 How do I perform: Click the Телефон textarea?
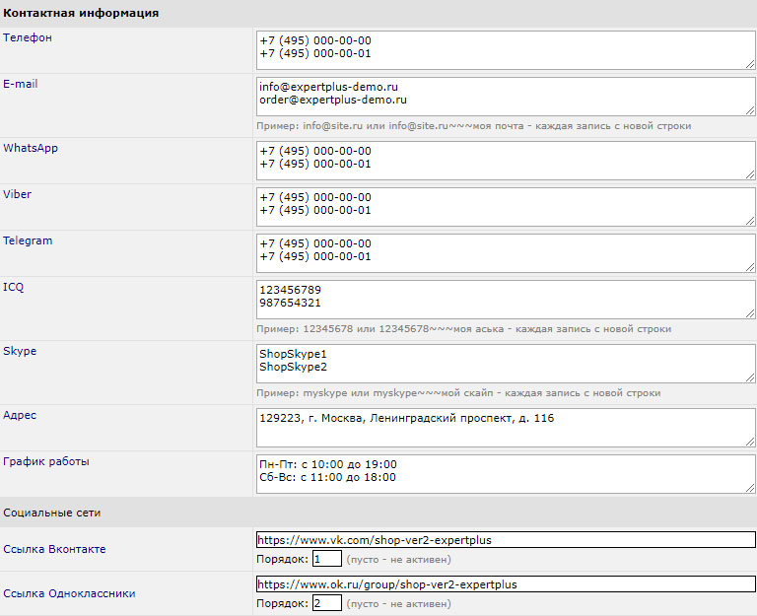(x=506, y=50)
